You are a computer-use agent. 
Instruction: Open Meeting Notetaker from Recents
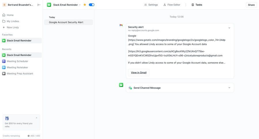click(x=21, y=67)
